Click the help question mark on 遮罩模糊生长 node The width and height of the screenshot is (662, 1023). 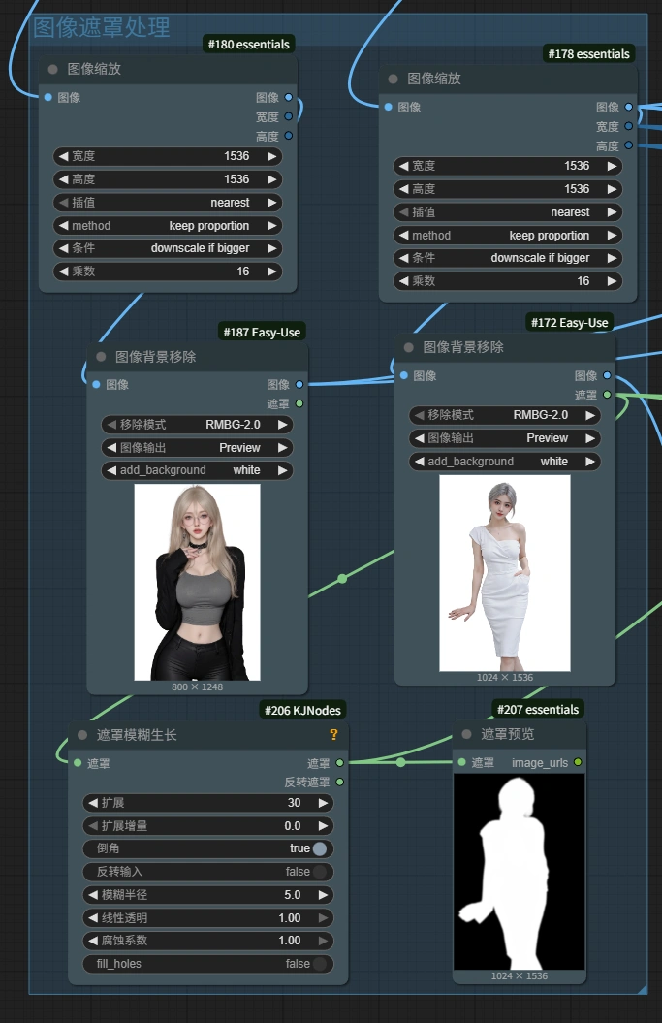click(333, 735)
